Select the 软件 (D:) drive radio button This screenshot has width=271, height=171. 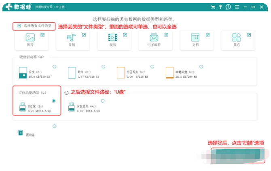pyautogui.click(x=104, y=66)
